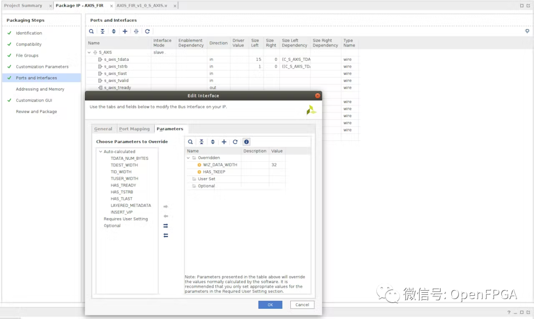
Task: Toggle the blue info icon in parameters toolbar
Action: coord(247,142)
